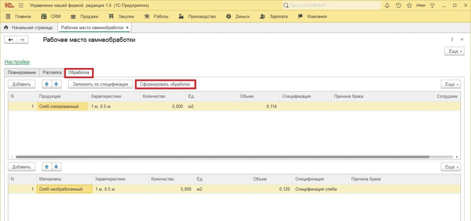The image size is (471, 221).
Task: Open the main hamburger menu beside 1C logo
Action: pos(21,6)
